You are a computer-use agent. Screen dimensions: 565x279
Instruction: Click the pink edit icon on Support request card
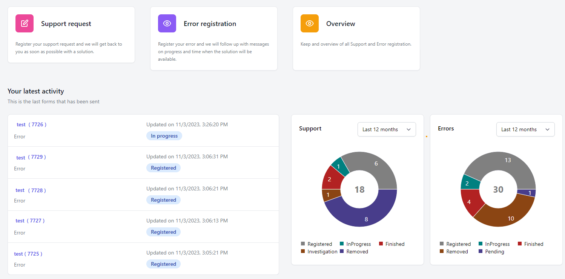24,23
